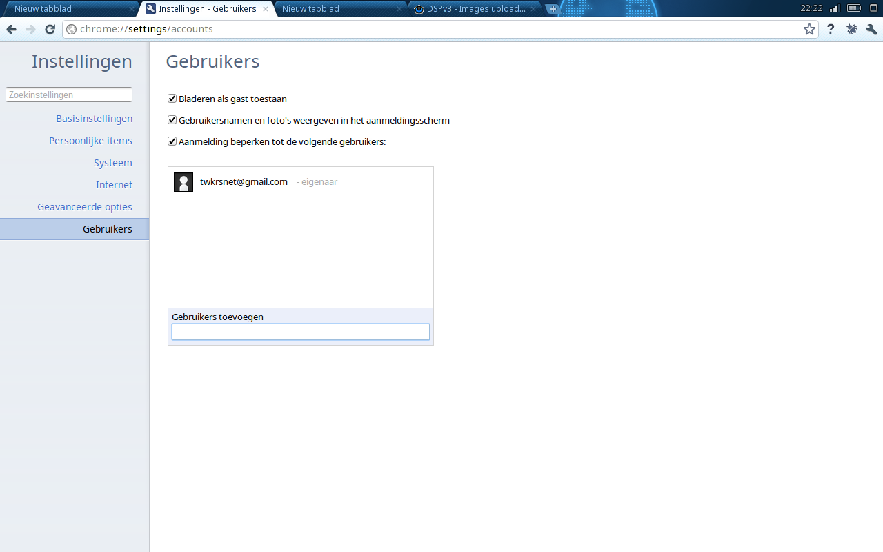Close the Instellingen - Gebruikers tab
Viewport: 883px width, 552px height.
point(266,9)
